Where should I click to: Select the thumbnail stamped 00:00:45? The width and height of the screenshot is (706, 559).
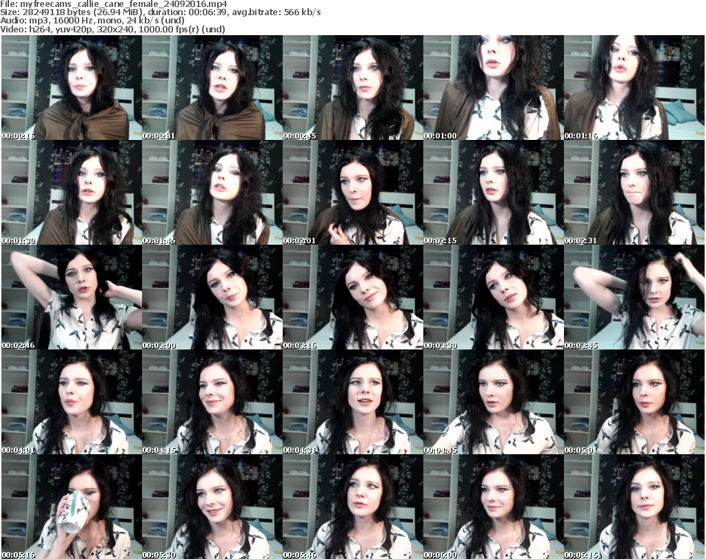pos(352,88)
